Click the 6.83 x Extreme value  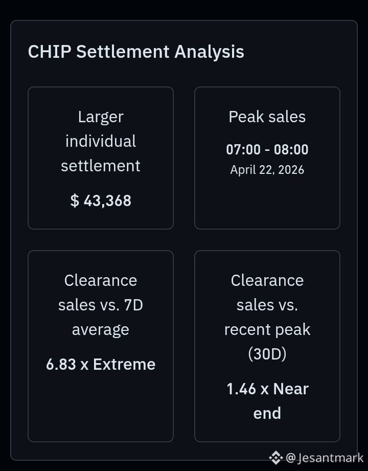pyautogui.click(x=101, y=364)
